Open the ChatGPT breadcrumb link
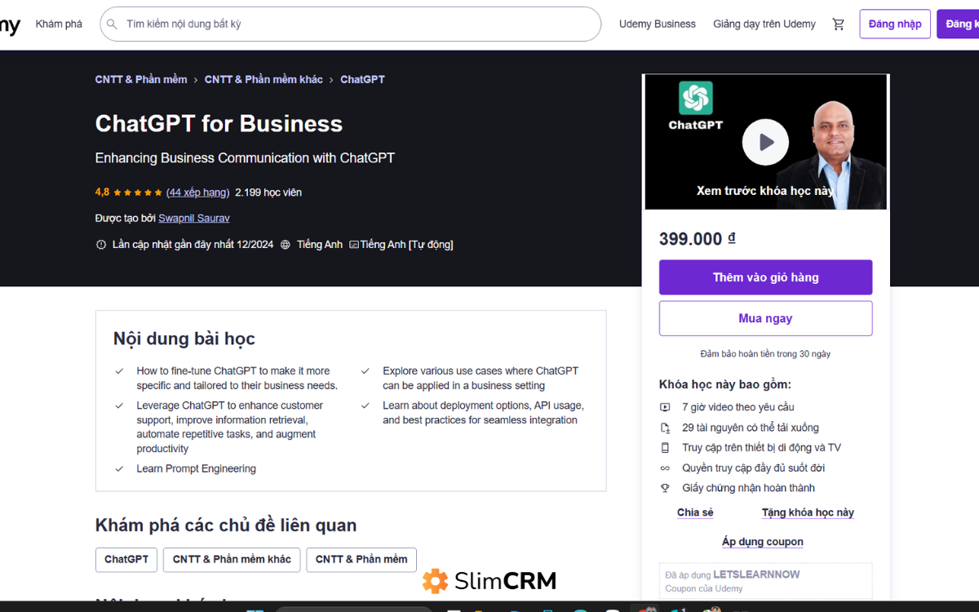This screenshot has width=979, height=612. [x=362, y=80]
